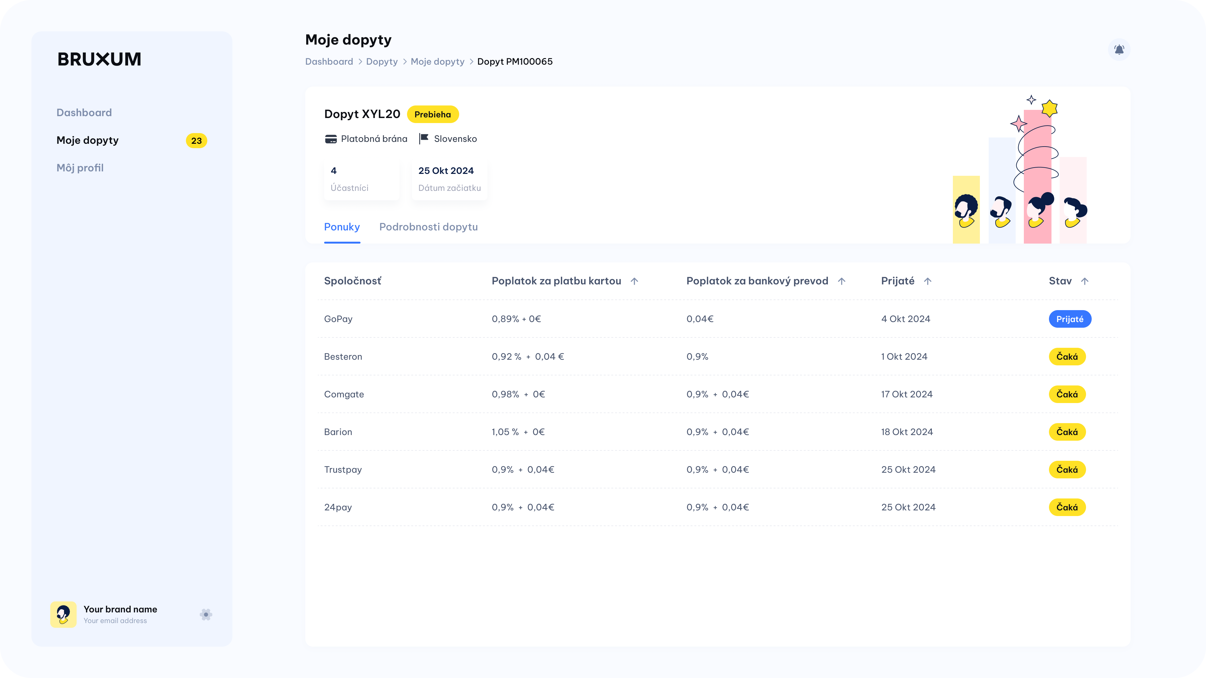Click GoPay bank transfer fee 0,04€
This screenshot has height=678, width=1206.
(700, 319)
